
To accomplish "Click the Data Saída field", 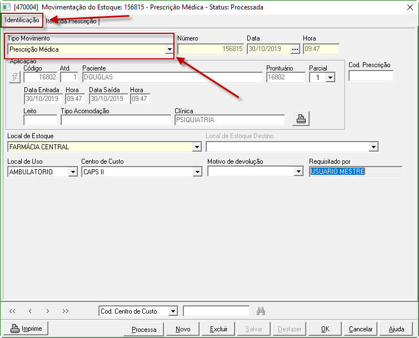I will 108,99.
